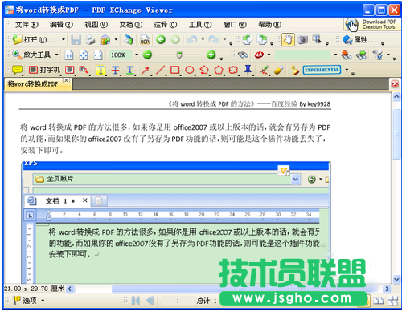Viewport: 402px width, 311px height.
Task: Select the Sticky Note tool
Action: tap(17, 70)
